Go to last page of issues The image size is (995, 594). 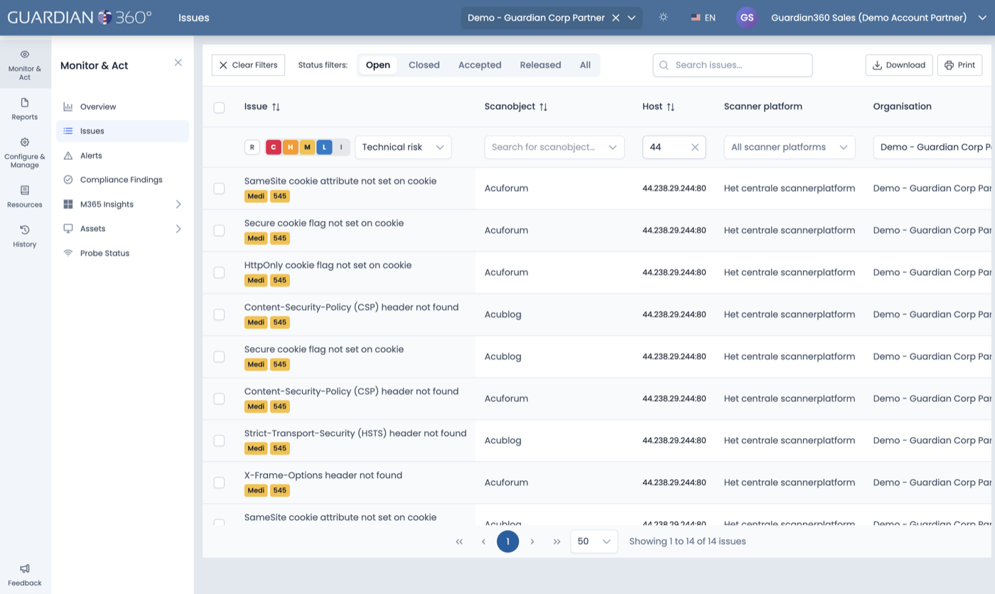tap(557, 541)
